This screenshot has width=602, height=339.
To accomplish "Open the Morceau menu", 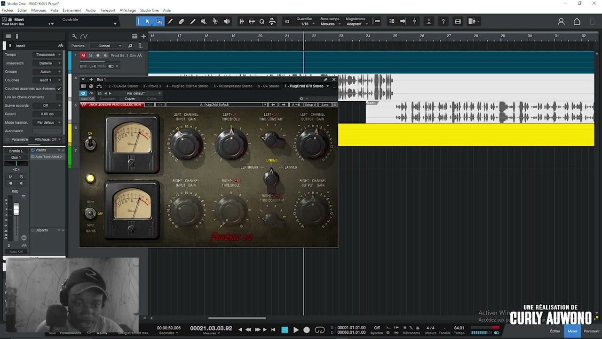I will click(x=39, y=10).
